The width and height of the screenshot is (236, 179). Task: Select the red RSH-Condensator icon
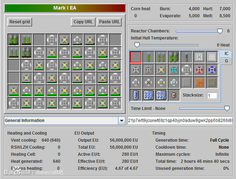click(x=199, y=70)
